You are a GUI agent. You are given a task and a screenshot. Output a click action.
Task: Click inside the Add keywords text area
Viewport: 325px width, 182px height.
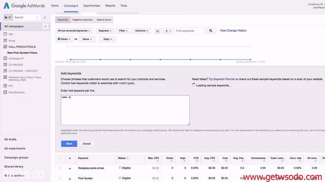point(125,110)
